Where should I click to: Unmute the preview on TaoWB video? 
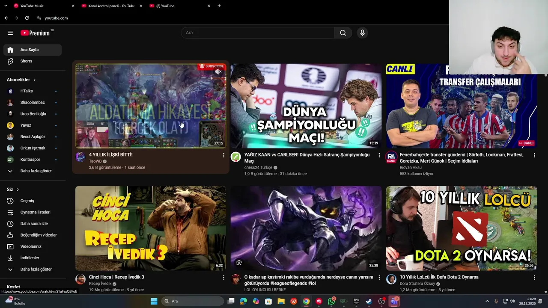point(218,71)
